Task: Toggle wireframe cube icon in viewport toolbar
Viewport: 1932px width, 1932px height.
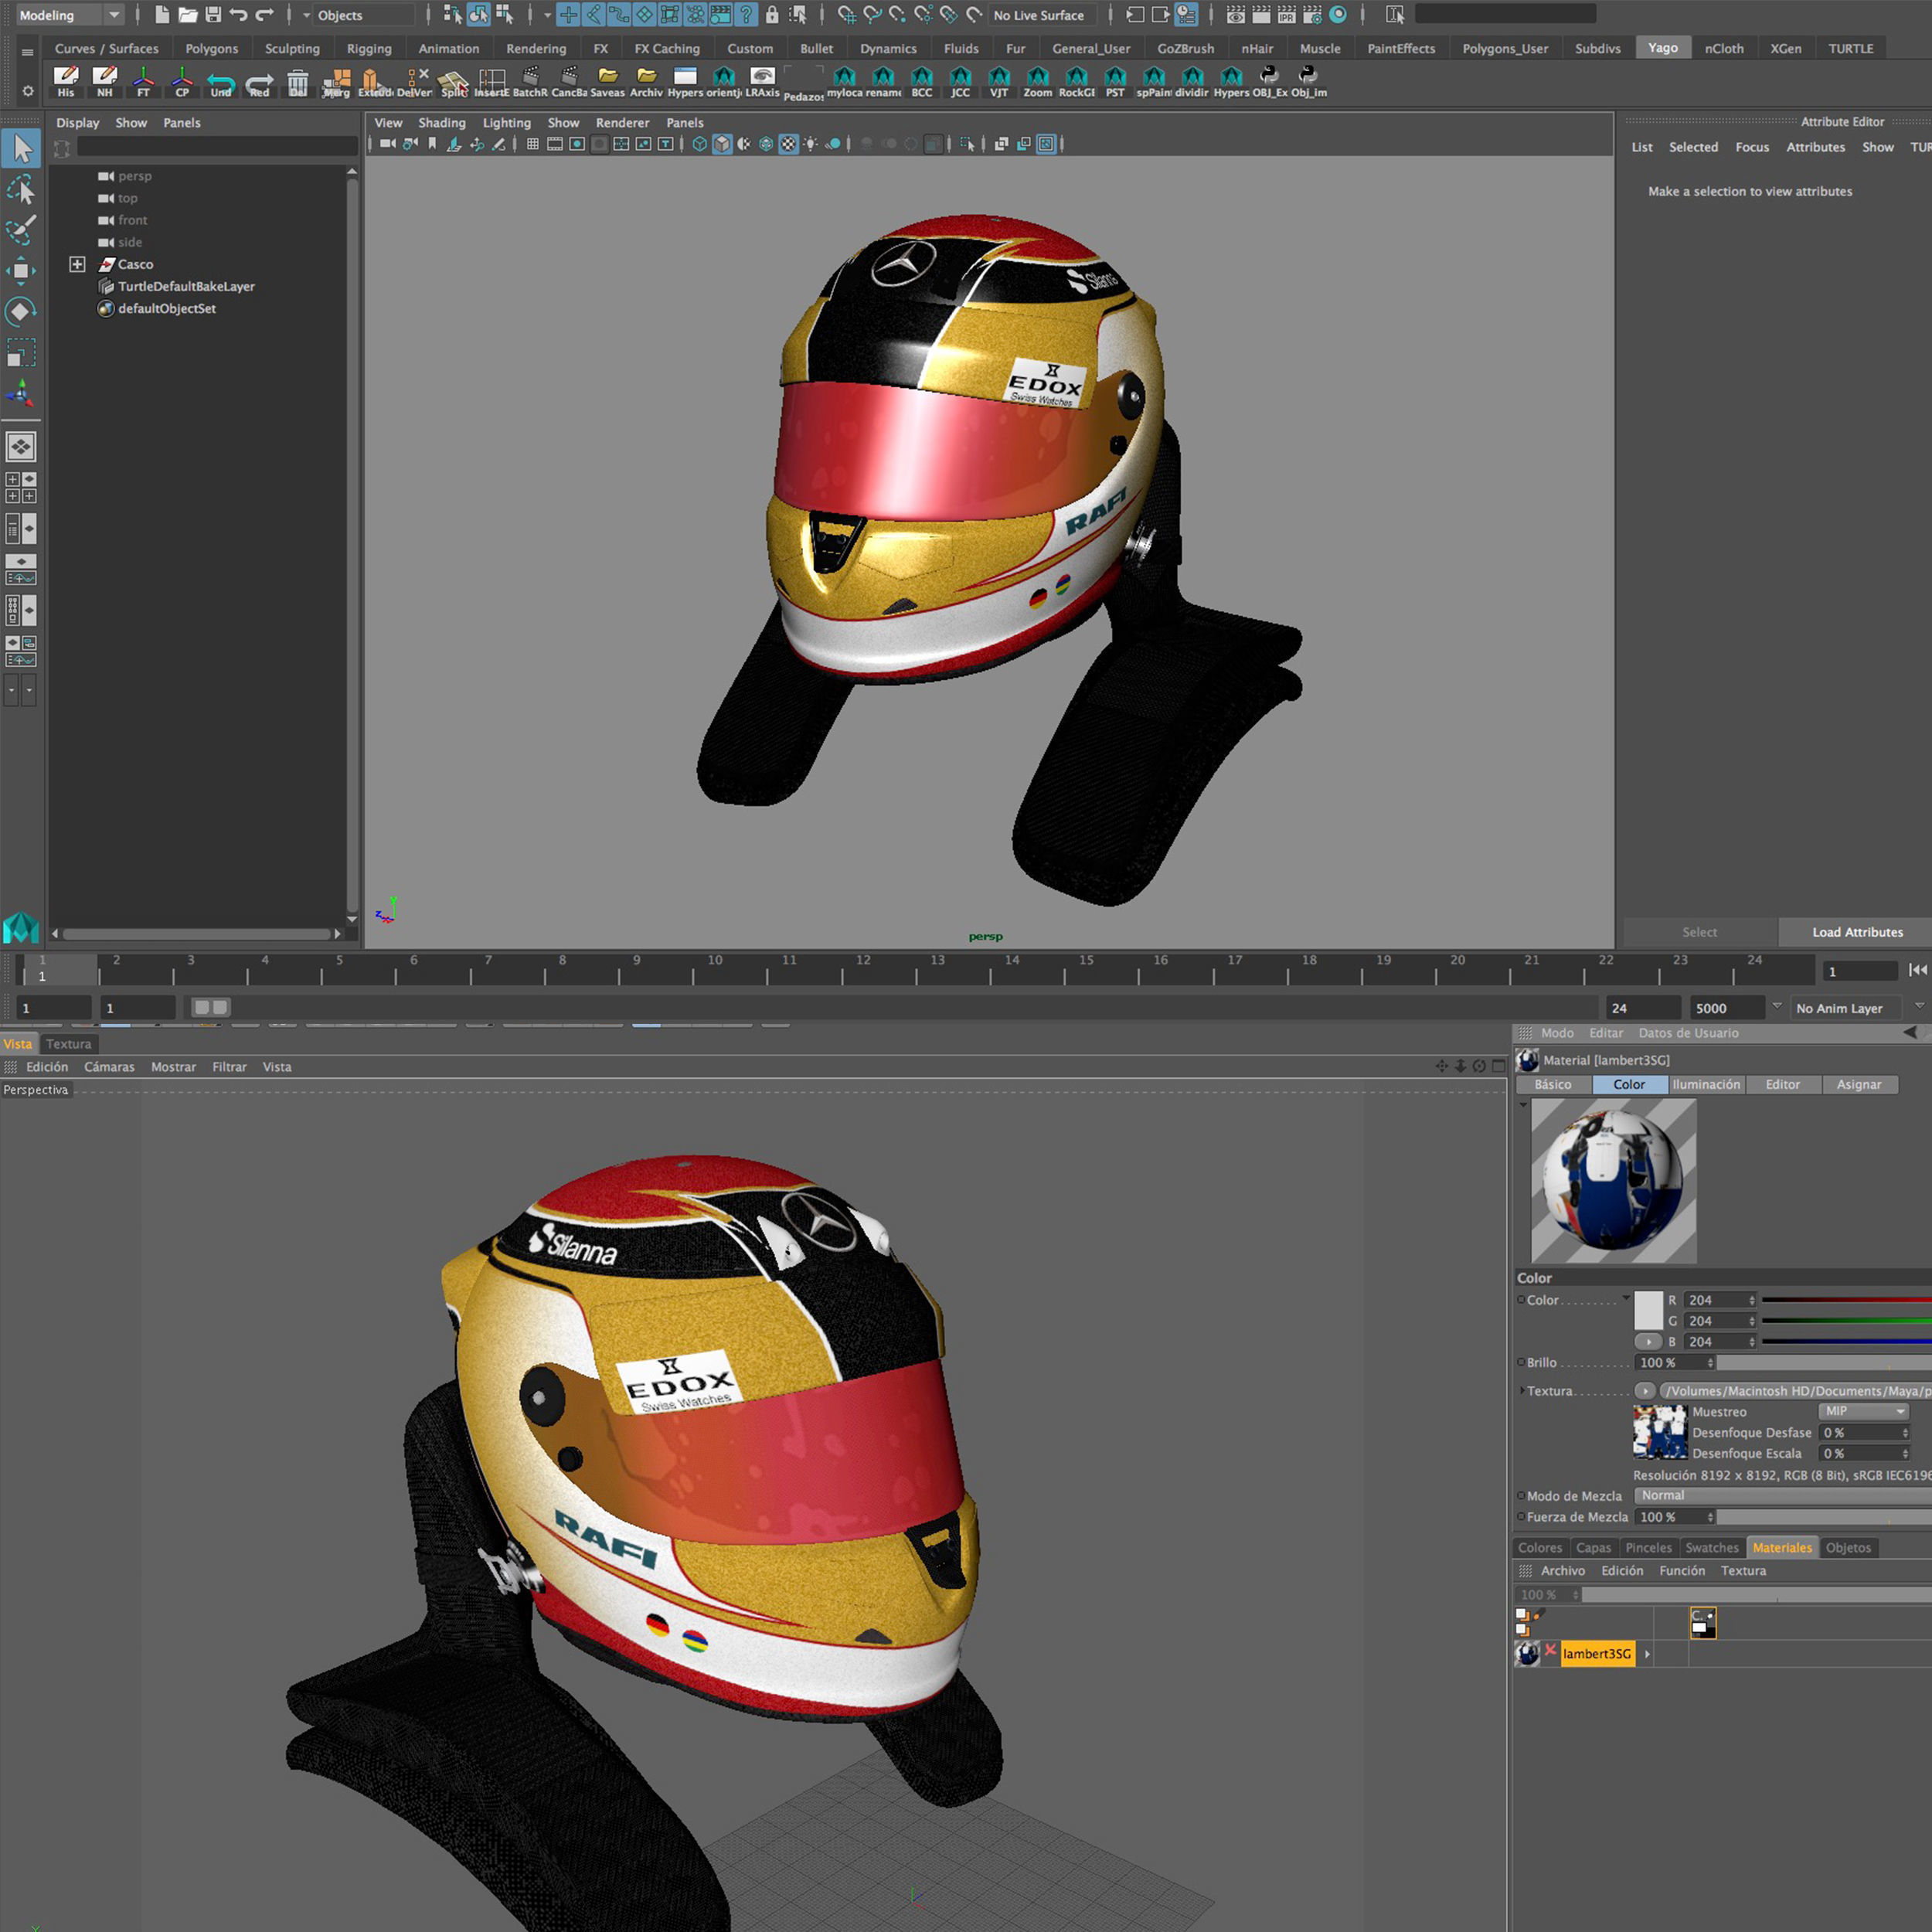Action: pos(700,144)
